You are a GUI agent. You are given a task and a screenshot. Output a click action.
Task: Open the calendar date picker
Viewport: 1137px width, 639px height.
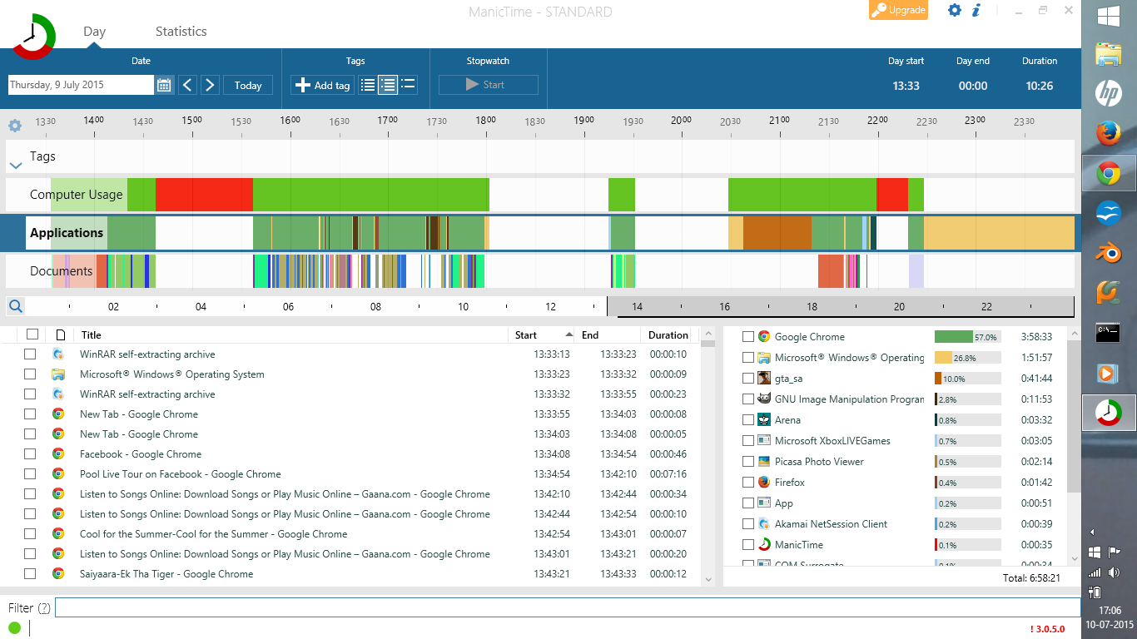[x=164, y=84]
